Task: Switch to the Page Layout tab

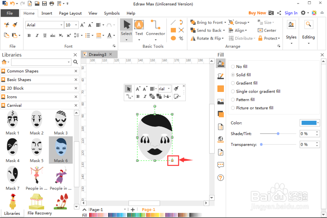Action: point(70,13)
